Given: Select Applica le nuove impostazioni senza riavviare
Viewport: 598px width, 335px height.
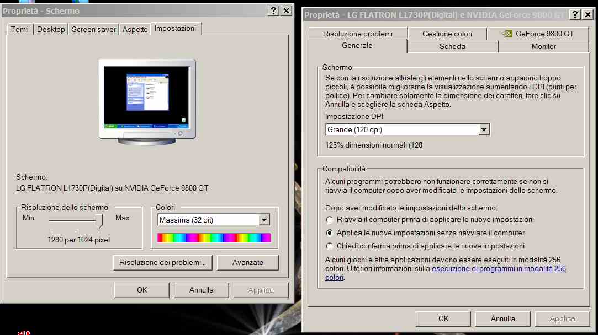Looking at the screenshot, I should [426, 233].
